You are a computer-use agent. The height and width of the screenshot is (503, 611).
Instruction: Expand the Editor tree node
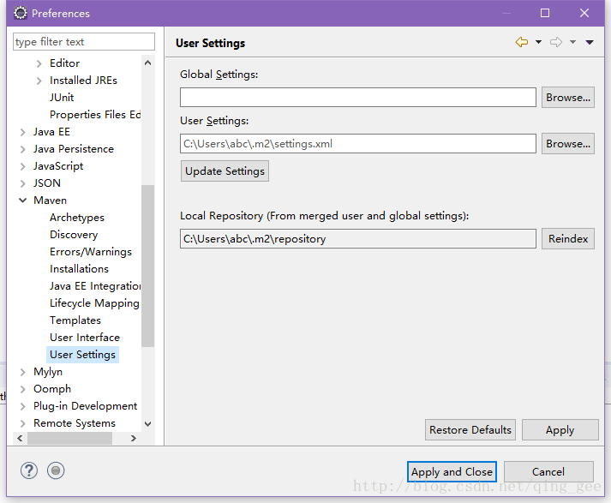coord(39,63)
